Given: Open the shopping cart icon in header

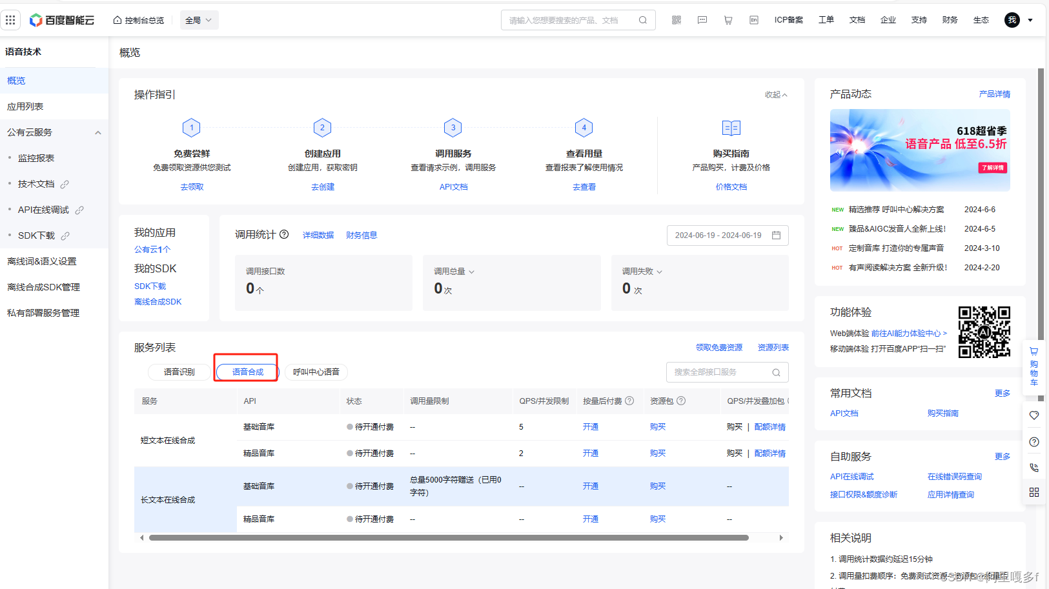Looking at the screenshot, I should (x=728, y=20).
